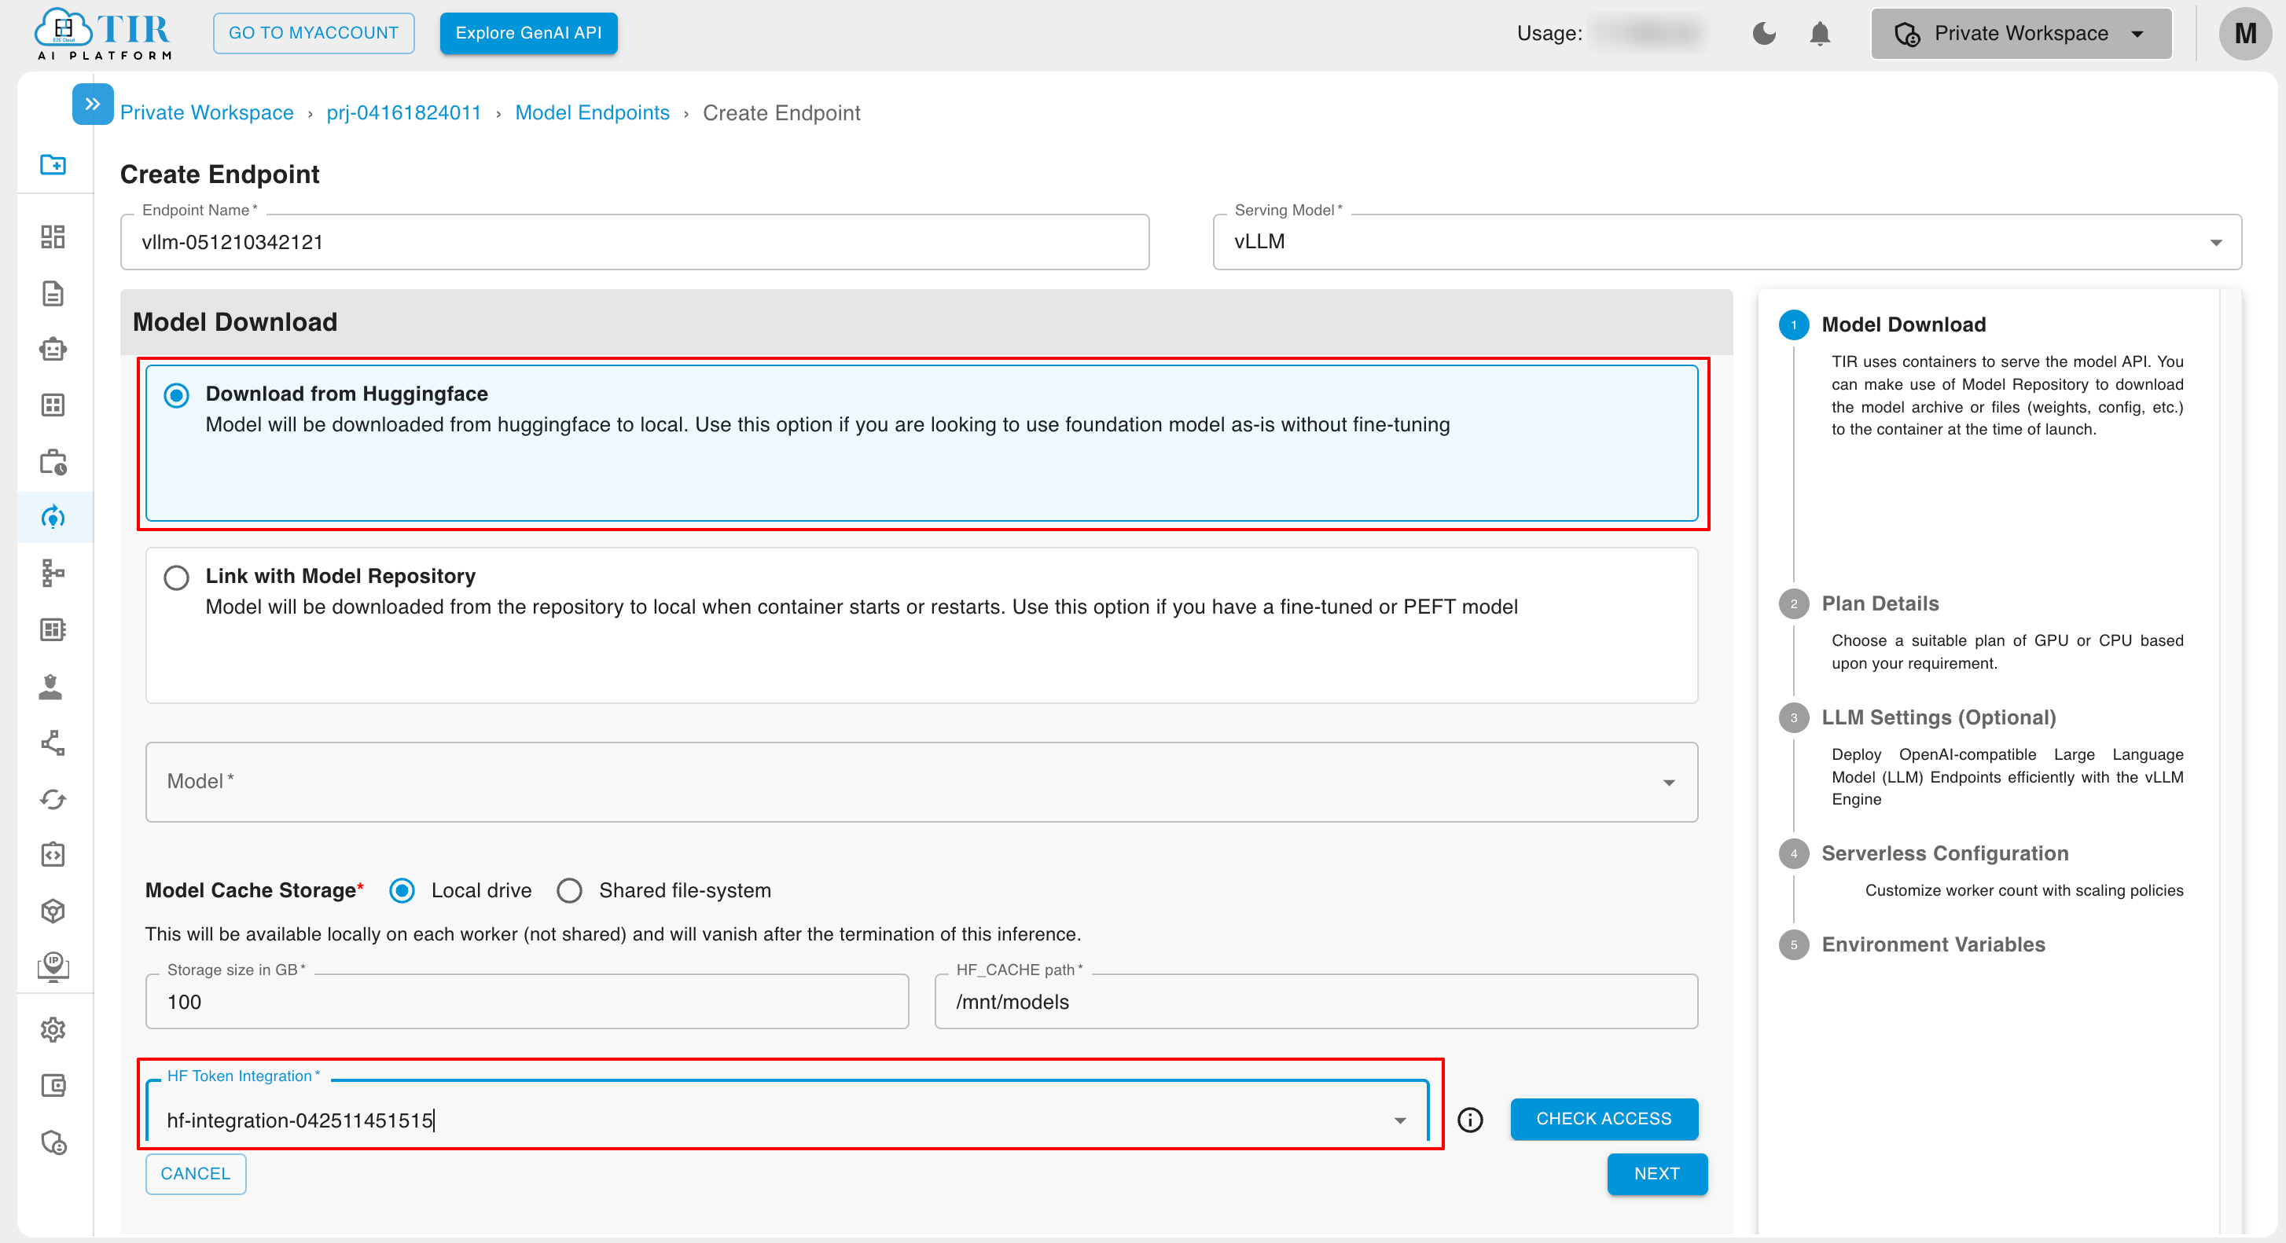Open the IP monitor icon in sidebar
The image size is (2286, 1243).
tap(53, 967)
